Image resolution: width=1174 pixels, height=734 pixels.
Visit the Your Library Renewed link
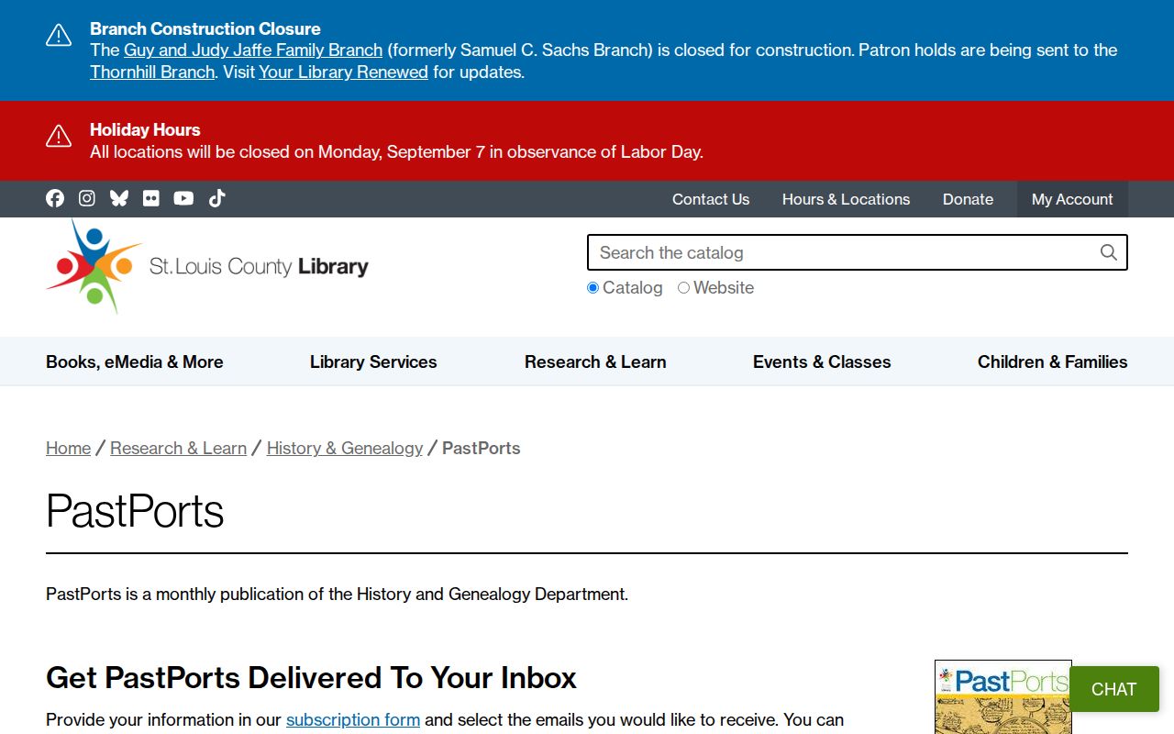coord(343,72)
